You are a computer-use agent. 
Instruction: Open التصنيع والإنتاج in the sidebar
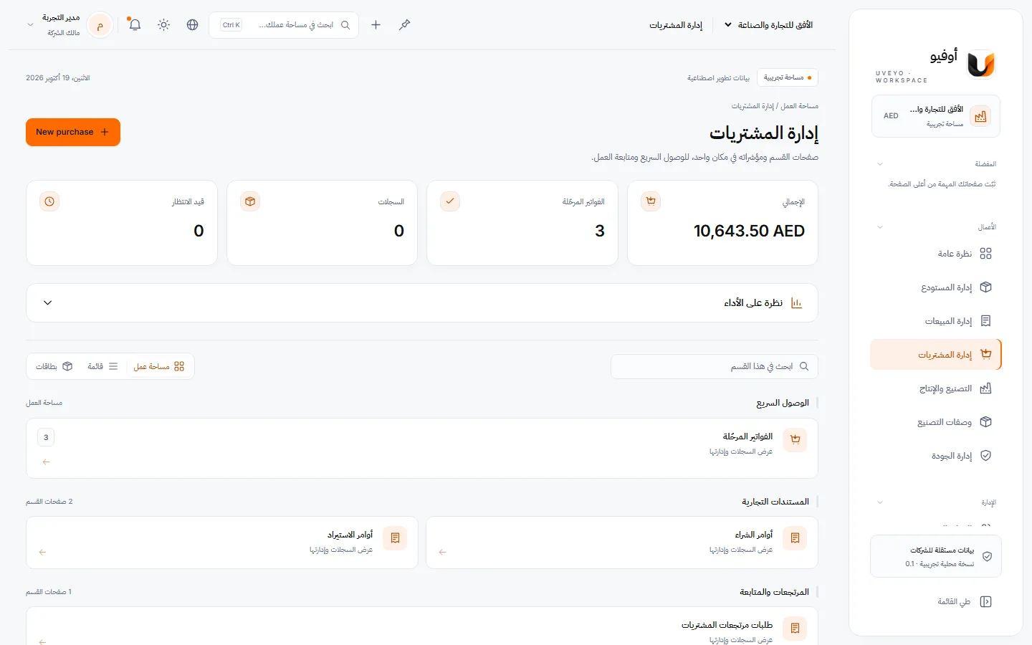point(936,388)
